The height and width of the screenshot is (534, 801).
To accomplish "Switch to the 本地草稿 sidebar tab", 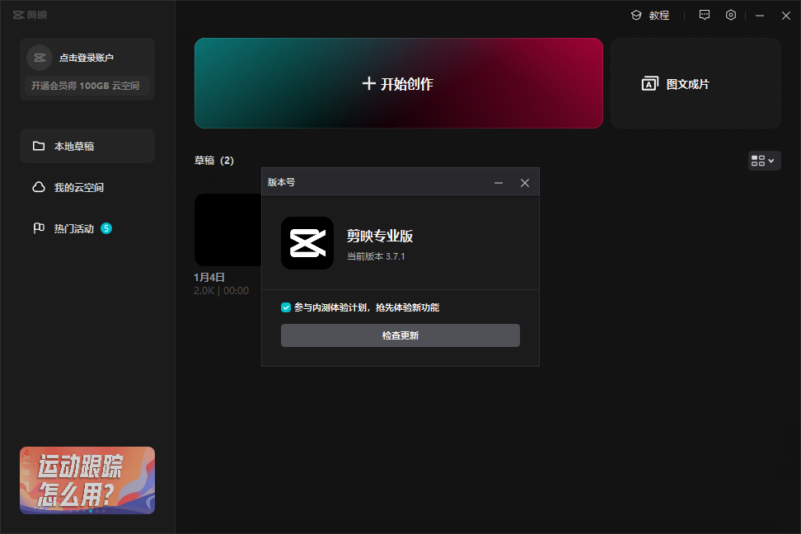I will tap(87, 146).
